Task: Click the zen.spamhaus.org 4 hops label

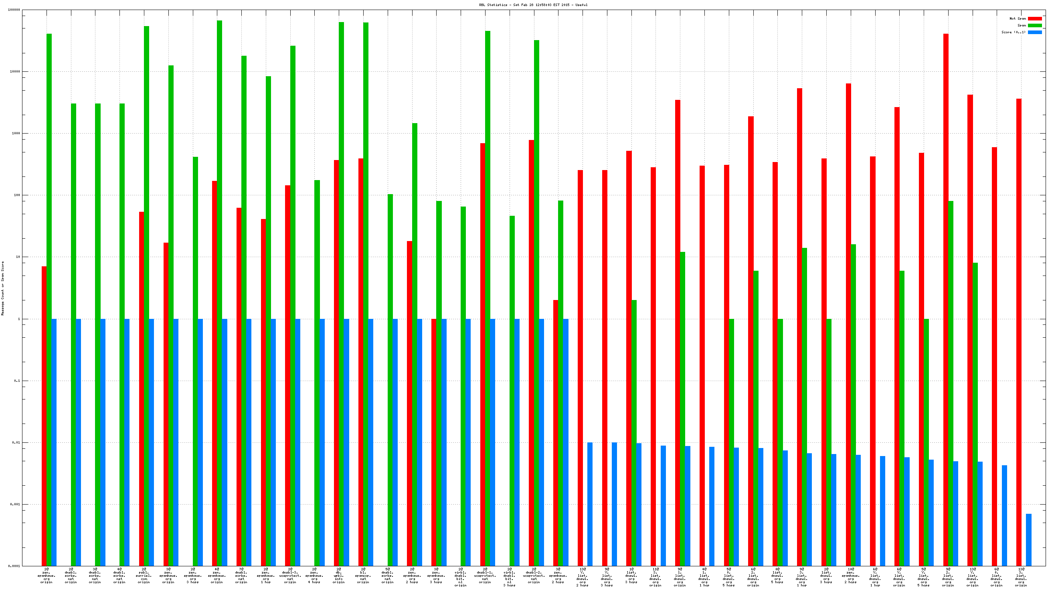Action: pos(314,575)
